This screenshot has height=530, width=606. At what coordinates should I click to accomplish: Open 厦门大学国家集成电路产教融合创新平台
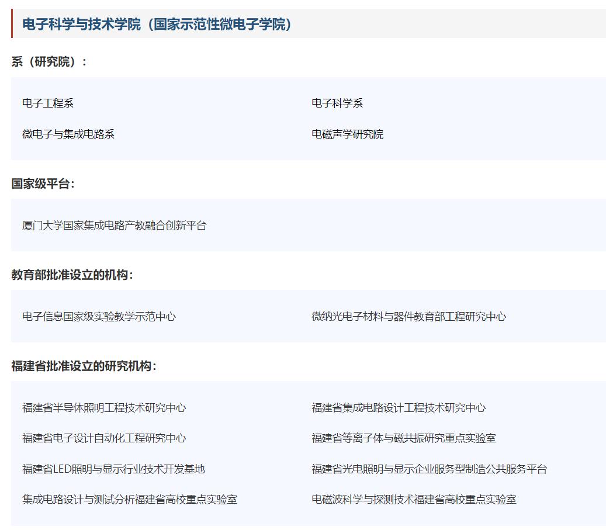click(x=115, y=226)
